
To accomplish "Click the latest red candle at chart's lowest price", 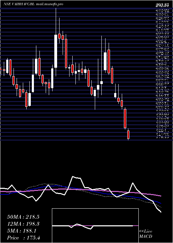I will tap(128, 135).
